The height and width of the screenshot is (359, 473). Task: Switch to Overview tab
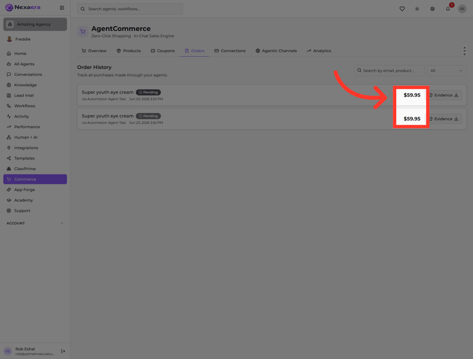tap(94, 51)
